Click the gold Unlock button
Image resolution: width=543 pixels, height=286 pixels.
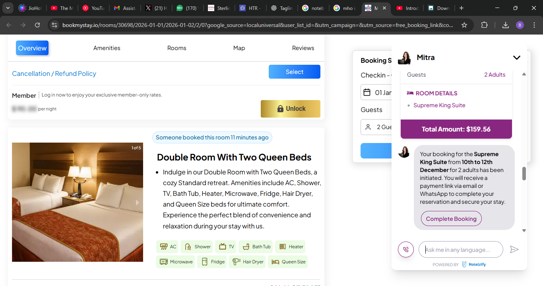[291, 109]
